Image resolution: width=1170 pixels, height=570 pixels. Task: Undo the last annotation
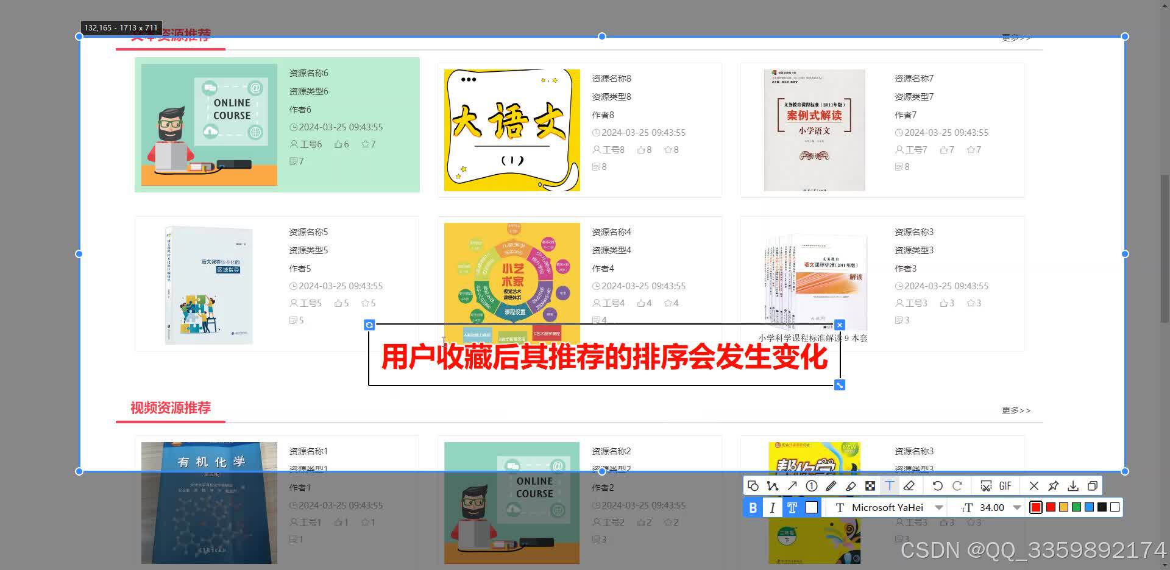click(938, 486)
